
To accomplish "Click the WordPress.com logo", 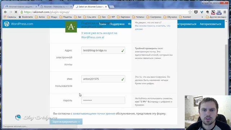I will point(18,24).
